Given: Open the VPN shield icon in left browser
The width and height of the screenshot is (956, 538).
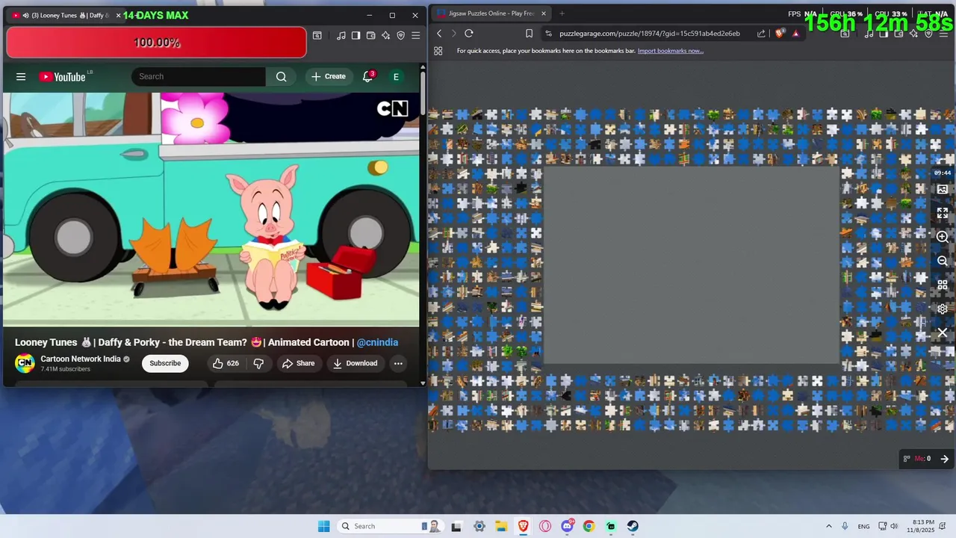Looking at the screenshot, I should coord(401,35).
